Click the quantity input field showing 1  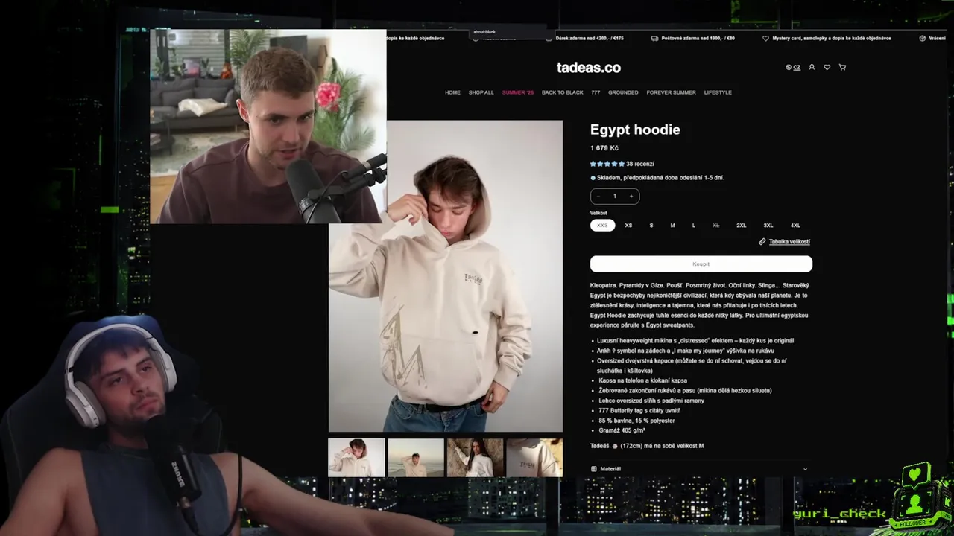tap(615, 197)
